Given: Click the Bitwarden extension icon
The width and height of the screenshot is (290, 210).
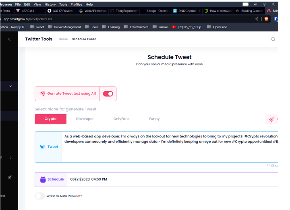Looking at the screenshot, I should (276, 19).
